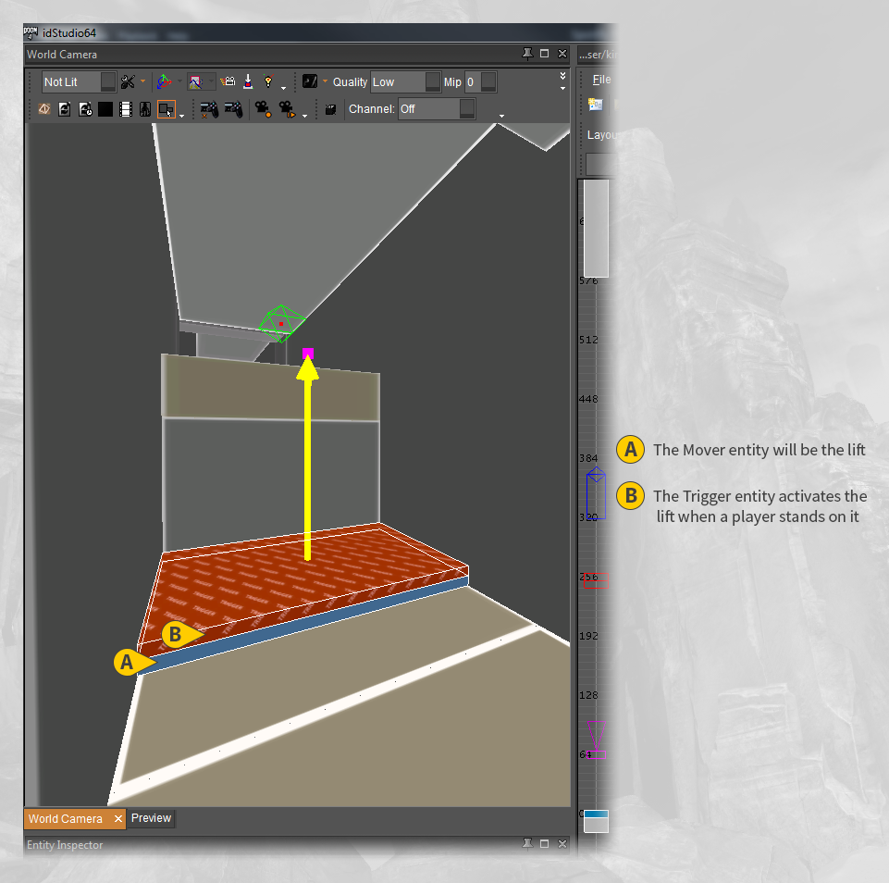Open the Quality Low dropdown
This screenshot has width=889, height=883.
click(x=405, y=82)
